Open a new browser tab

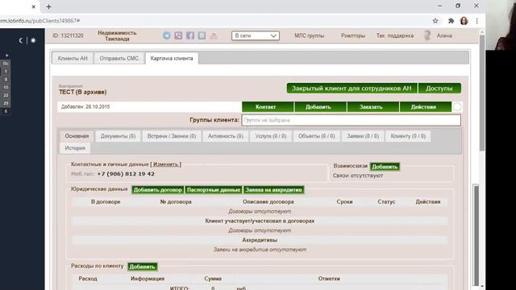48,6
